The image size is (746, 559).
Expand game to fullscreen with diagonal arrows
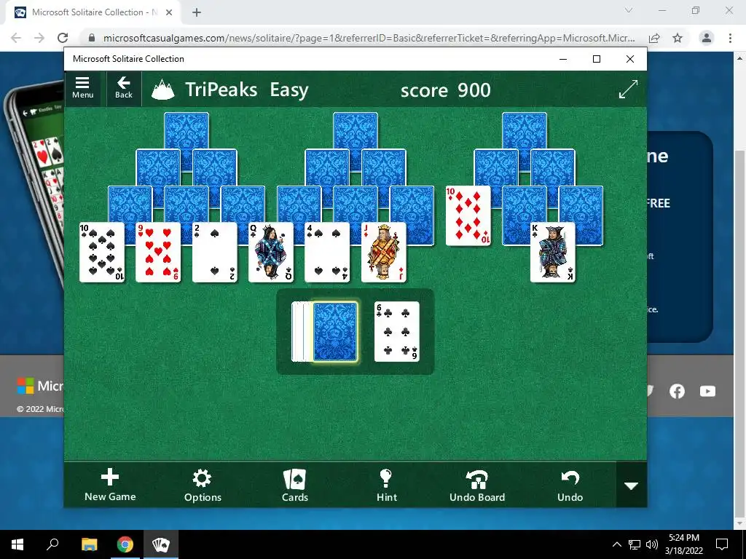pyautogui.click(x=628, y=90)
